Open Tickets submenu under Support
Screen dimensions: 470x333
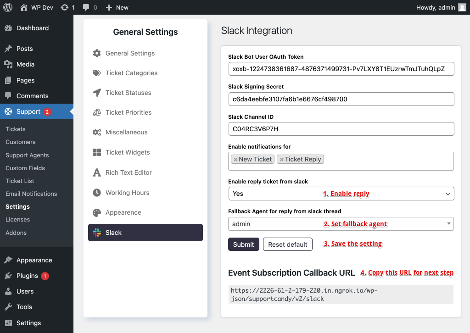16,129
